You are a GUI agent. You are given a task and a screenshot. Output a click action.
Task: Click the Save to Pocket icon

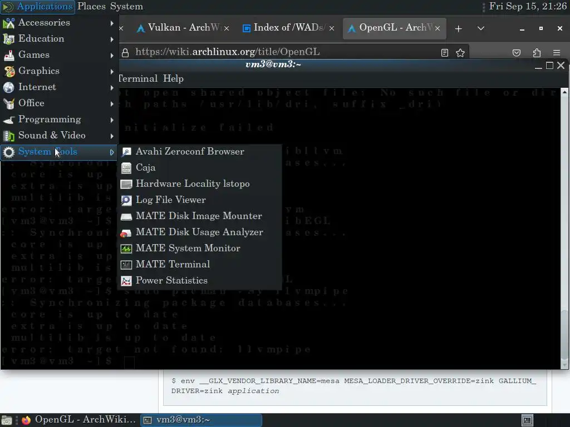click(516, 53)
